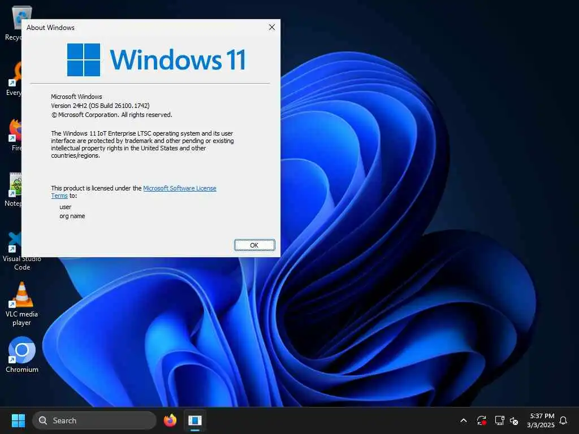Select the winver app taskbar icon
The image size is (579, 434).
[x=195, y=420]
